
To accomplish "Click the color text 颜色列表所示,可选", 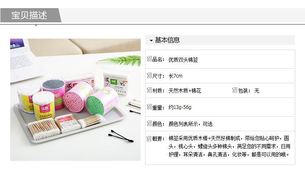I will point(190,124).
